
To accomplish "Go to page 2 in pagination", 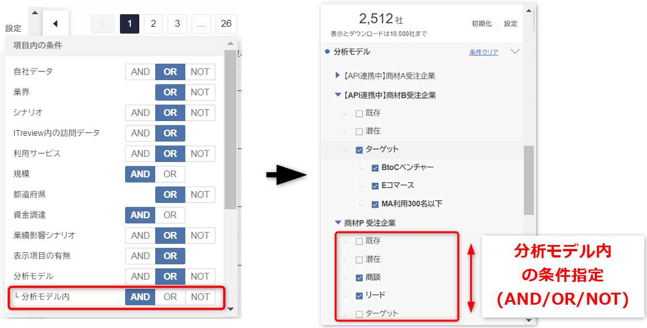I will [x=154, y=24].
